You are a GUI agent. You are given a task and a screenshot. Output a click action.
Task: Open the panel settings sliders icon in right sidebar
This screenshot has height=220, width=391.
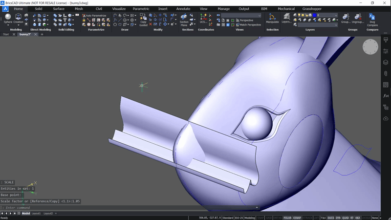coord(386,51)
